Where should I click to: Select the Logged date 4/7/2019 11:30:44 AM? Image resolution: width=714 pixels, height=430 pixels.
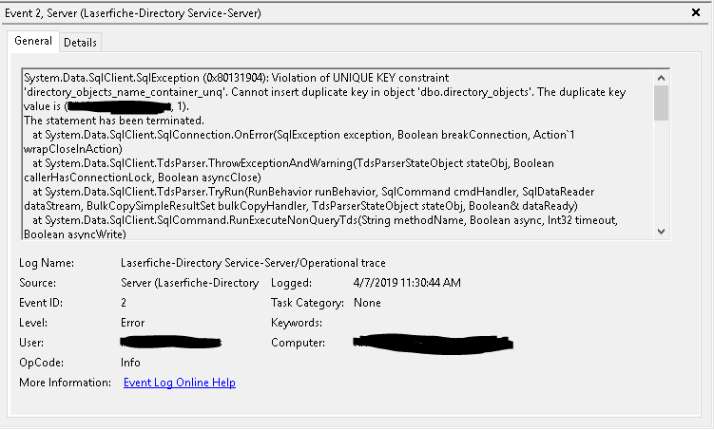(407, 283)
